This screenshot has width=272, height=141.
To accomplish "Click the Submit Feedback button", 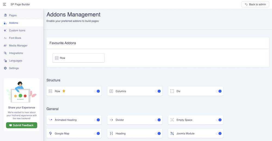I will [x=21, y=125].
